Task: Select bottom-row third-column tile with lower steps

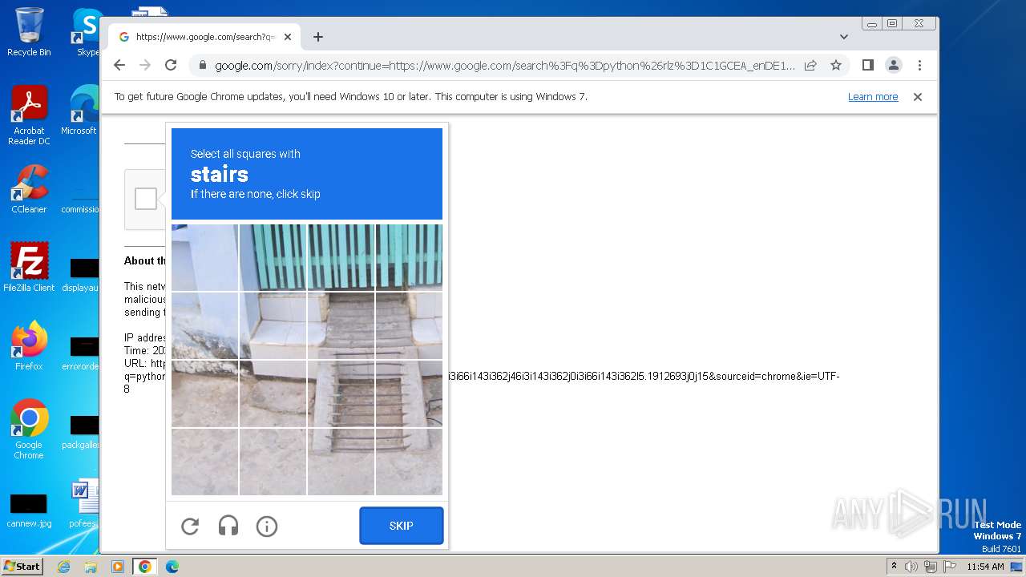Action: point(341,462)
